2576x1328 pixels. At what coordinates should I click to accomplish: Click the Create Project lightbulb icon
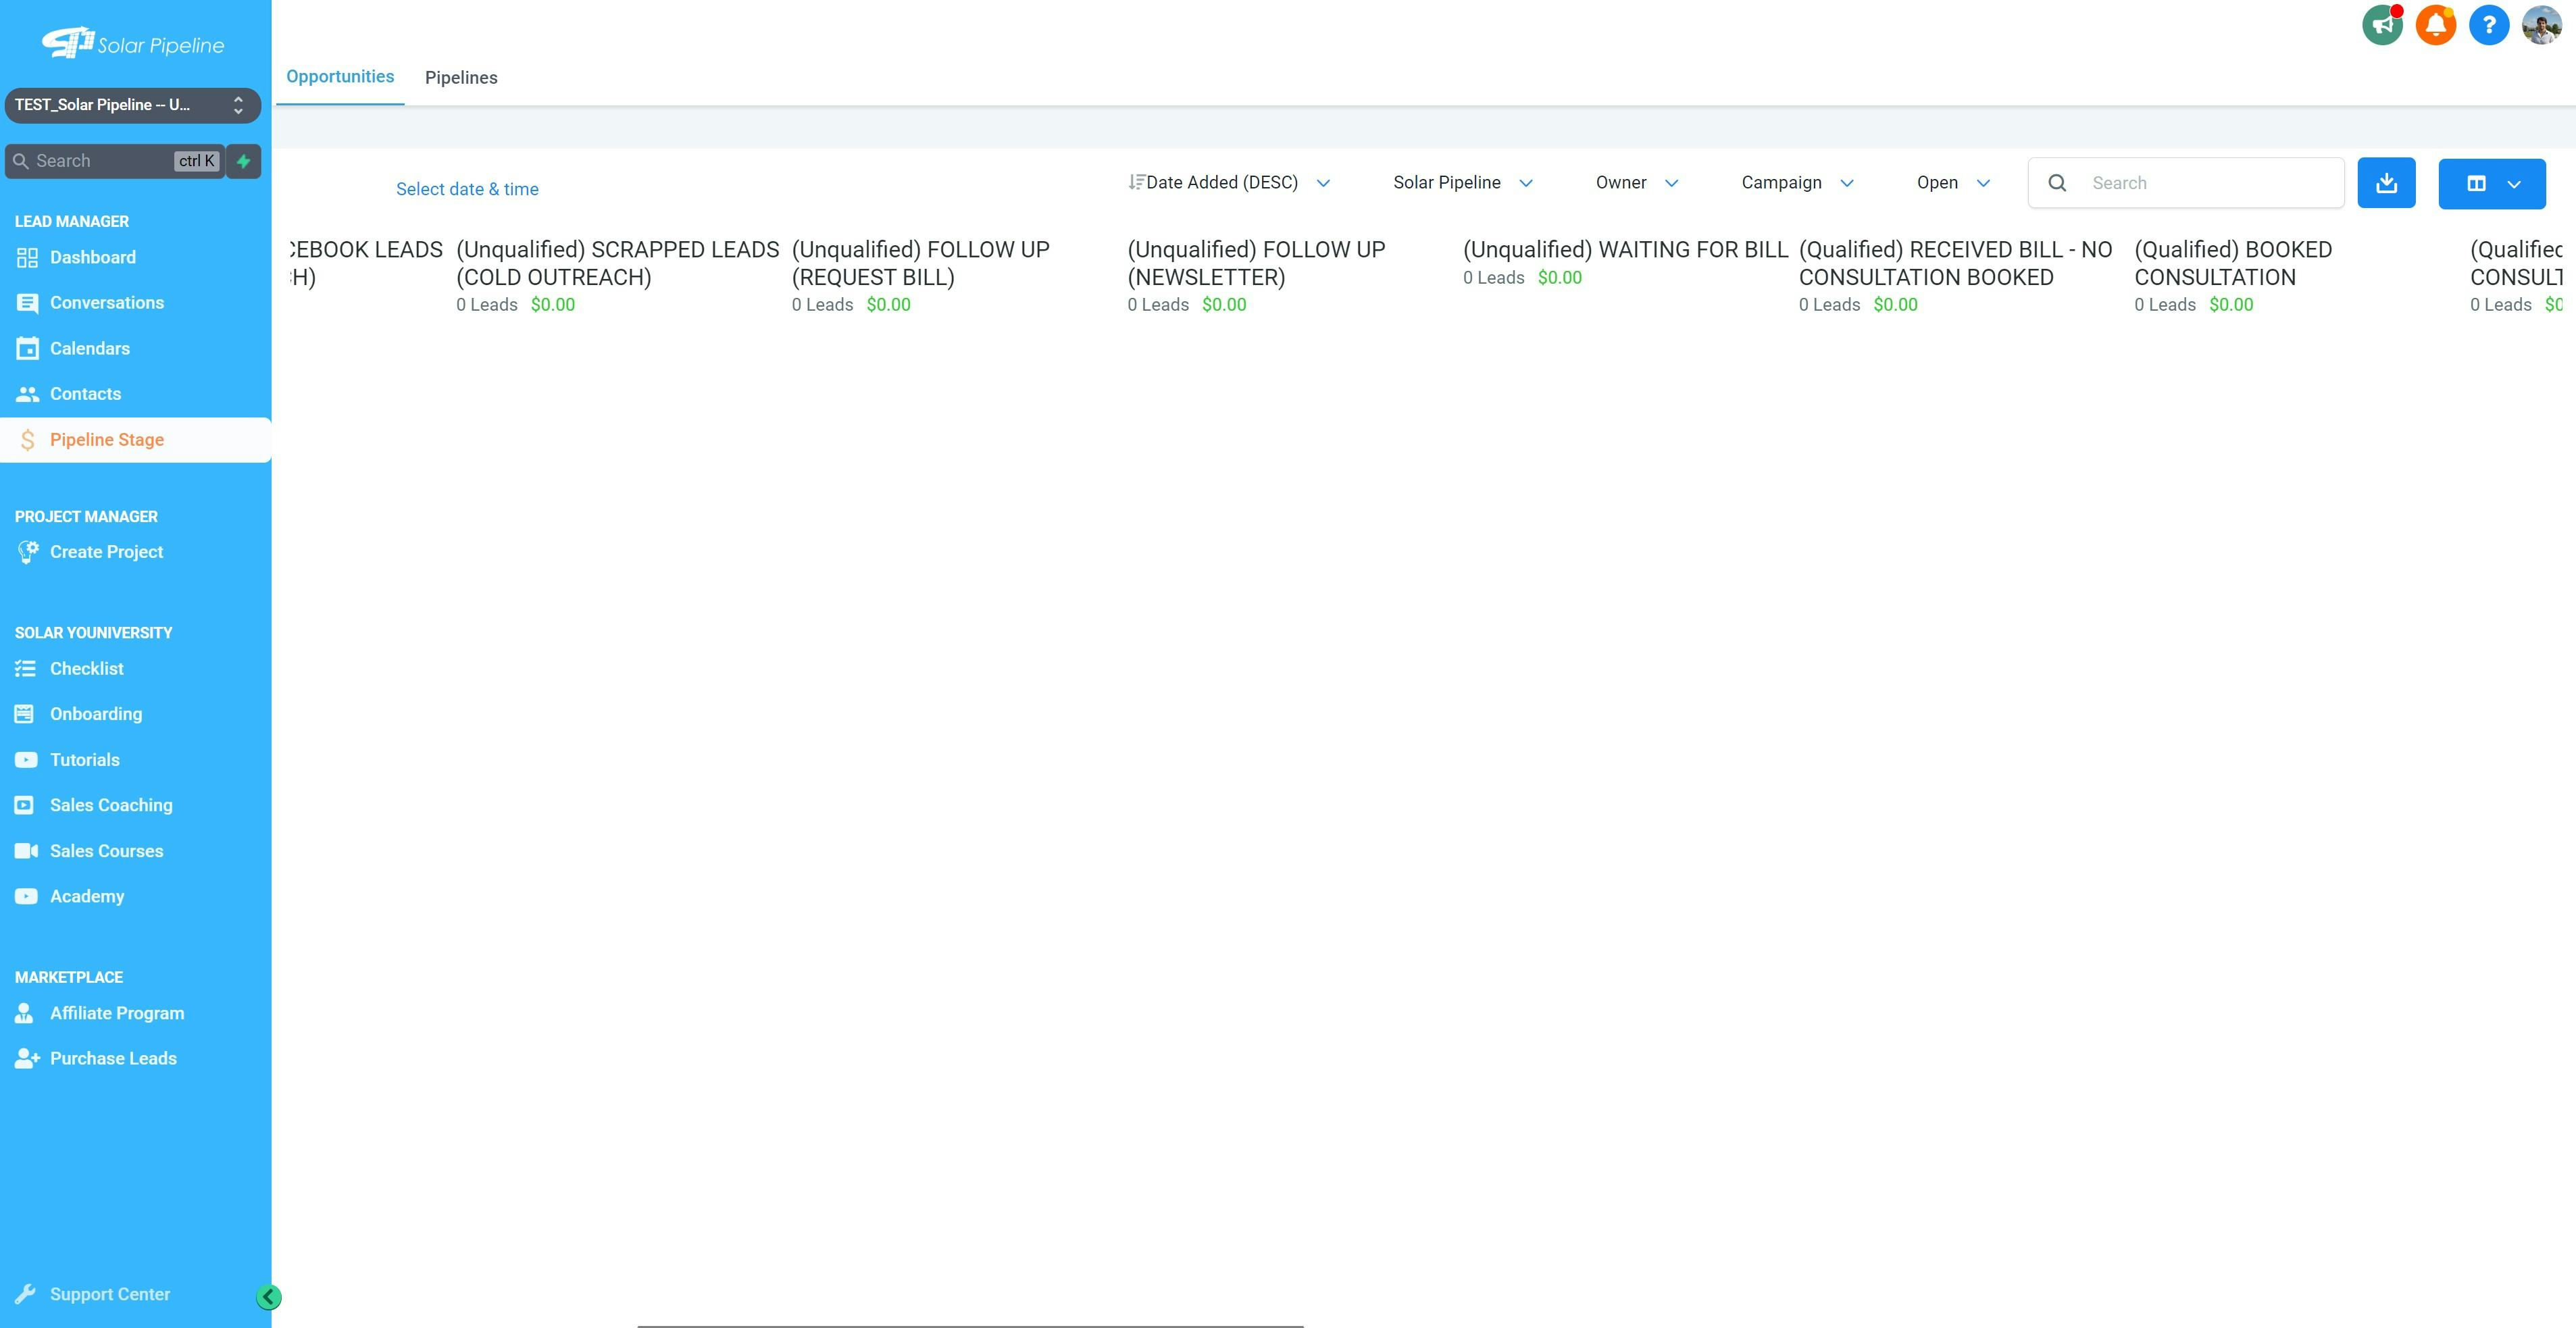27,551
